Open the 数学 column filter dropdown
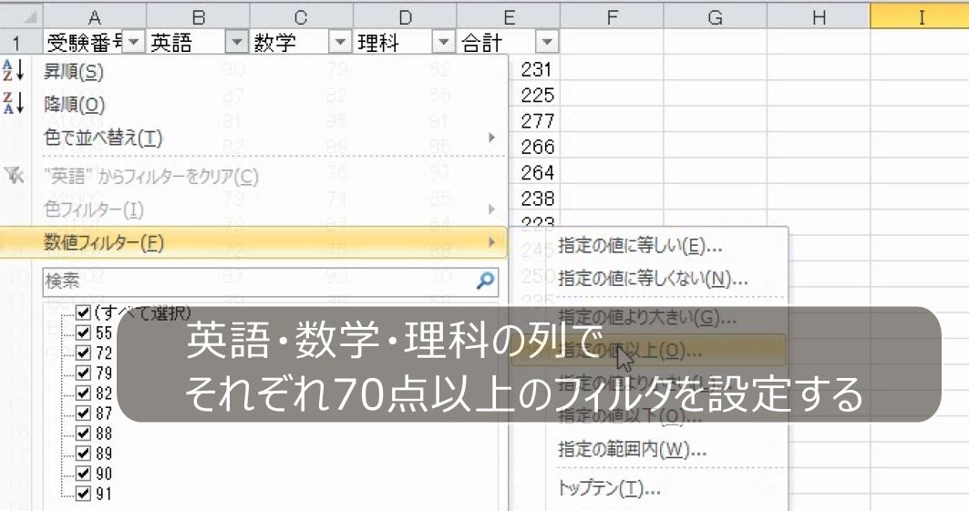The width and height of the screenshot is (969, 511). [340, 42]
